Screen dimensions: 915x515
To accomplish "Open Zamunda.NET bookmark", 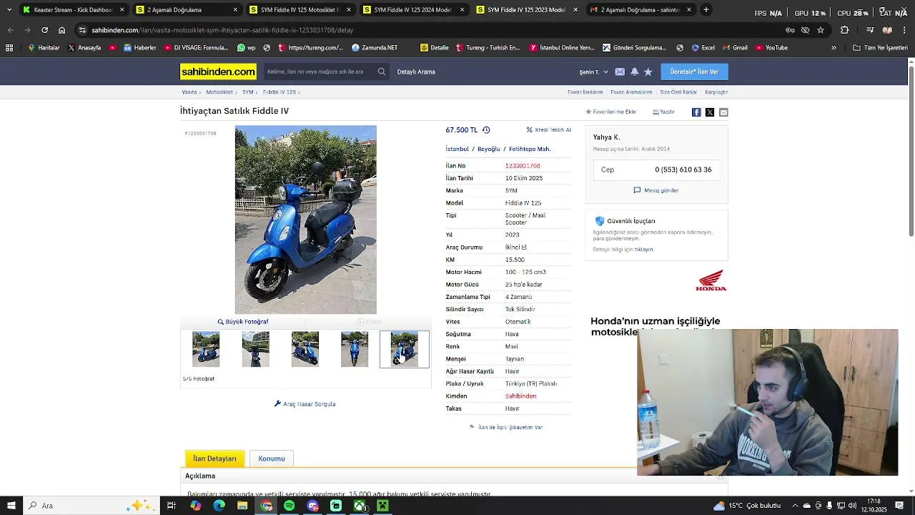I will tap(375, 48).
